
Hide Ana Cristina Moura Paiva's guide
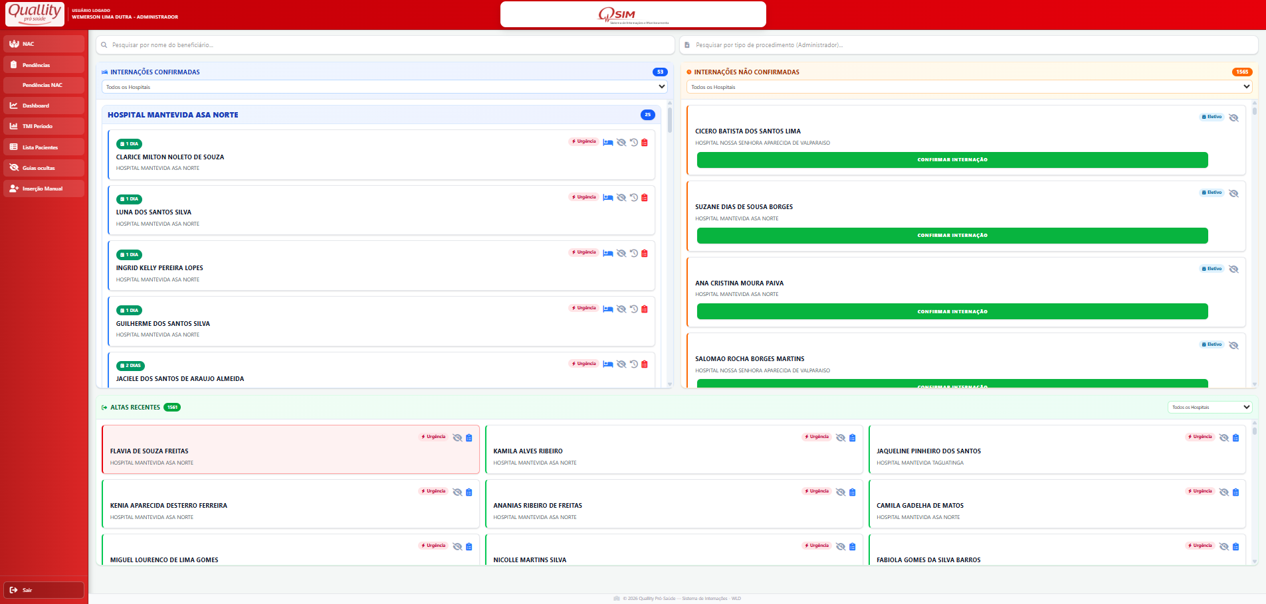pos(1233,269)
